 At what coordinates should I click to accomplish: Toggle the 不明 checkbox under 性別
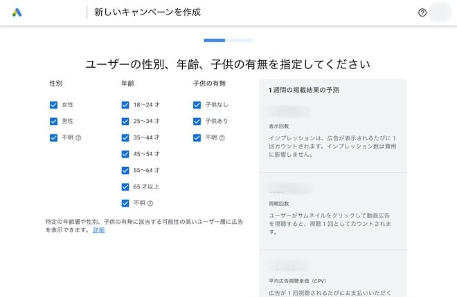[x=54, y=137]
